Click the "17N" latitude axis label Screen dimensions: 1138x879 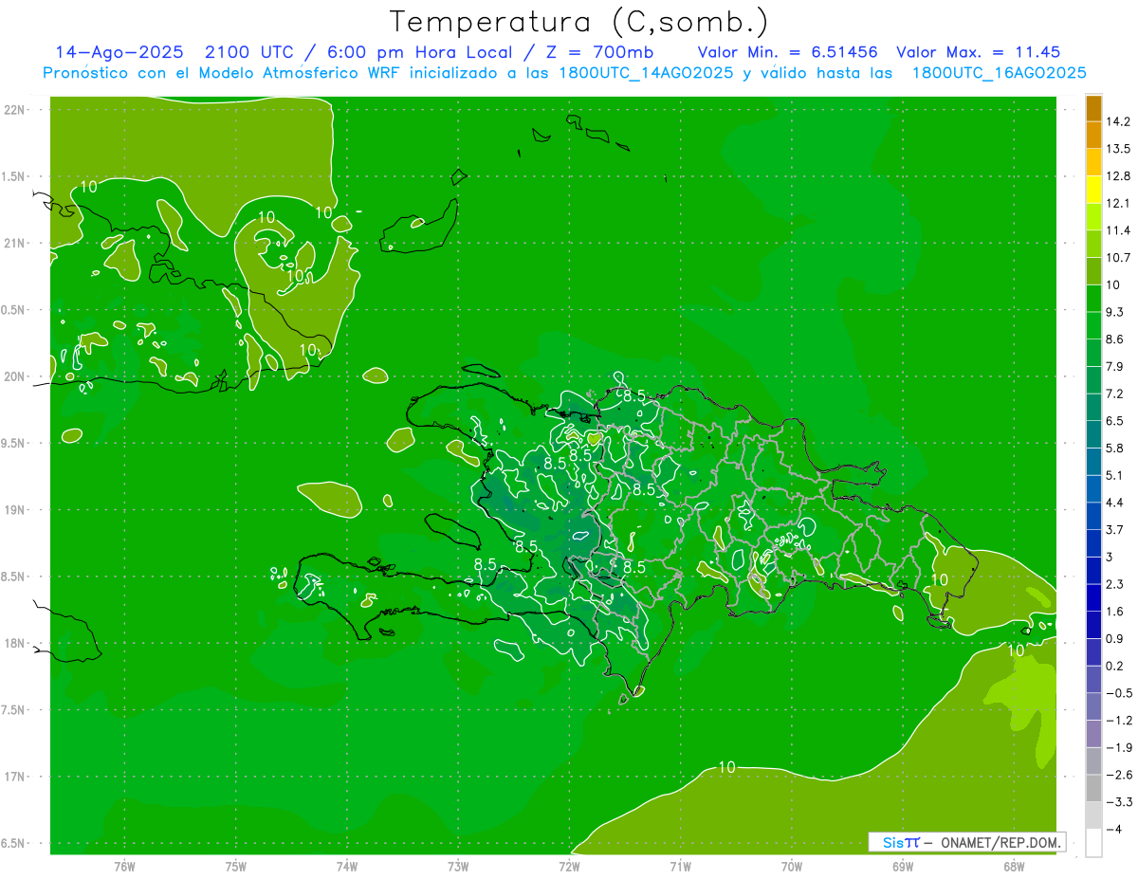[13, 777]
